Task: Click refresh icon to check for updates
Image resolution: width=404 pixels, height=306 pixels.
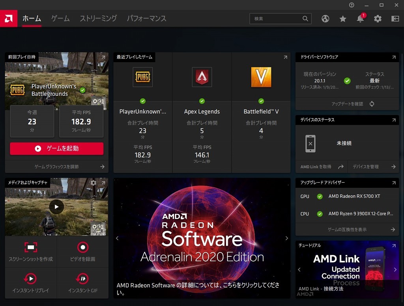Action: coord(372,104)
